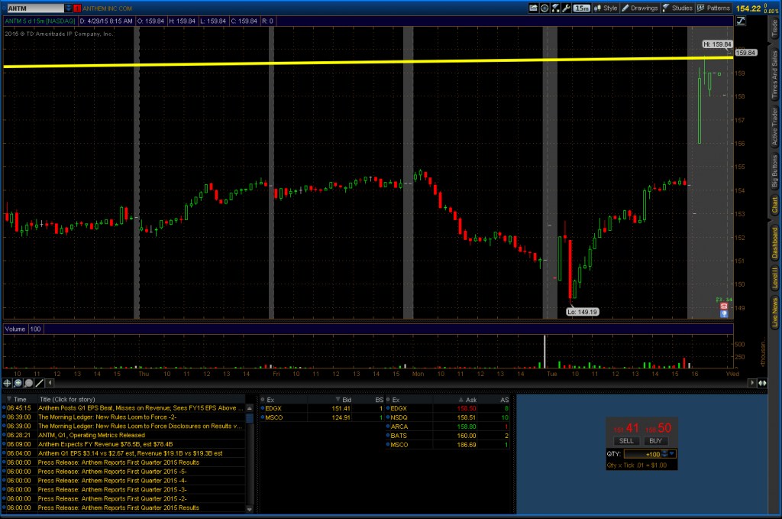Open the quantity dropdown arrow

[672, 454]
